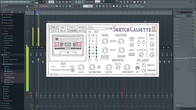Toggle the BYPASS button in SketchCassette
The image size is (196, 110).
click(x=81, y=28)
